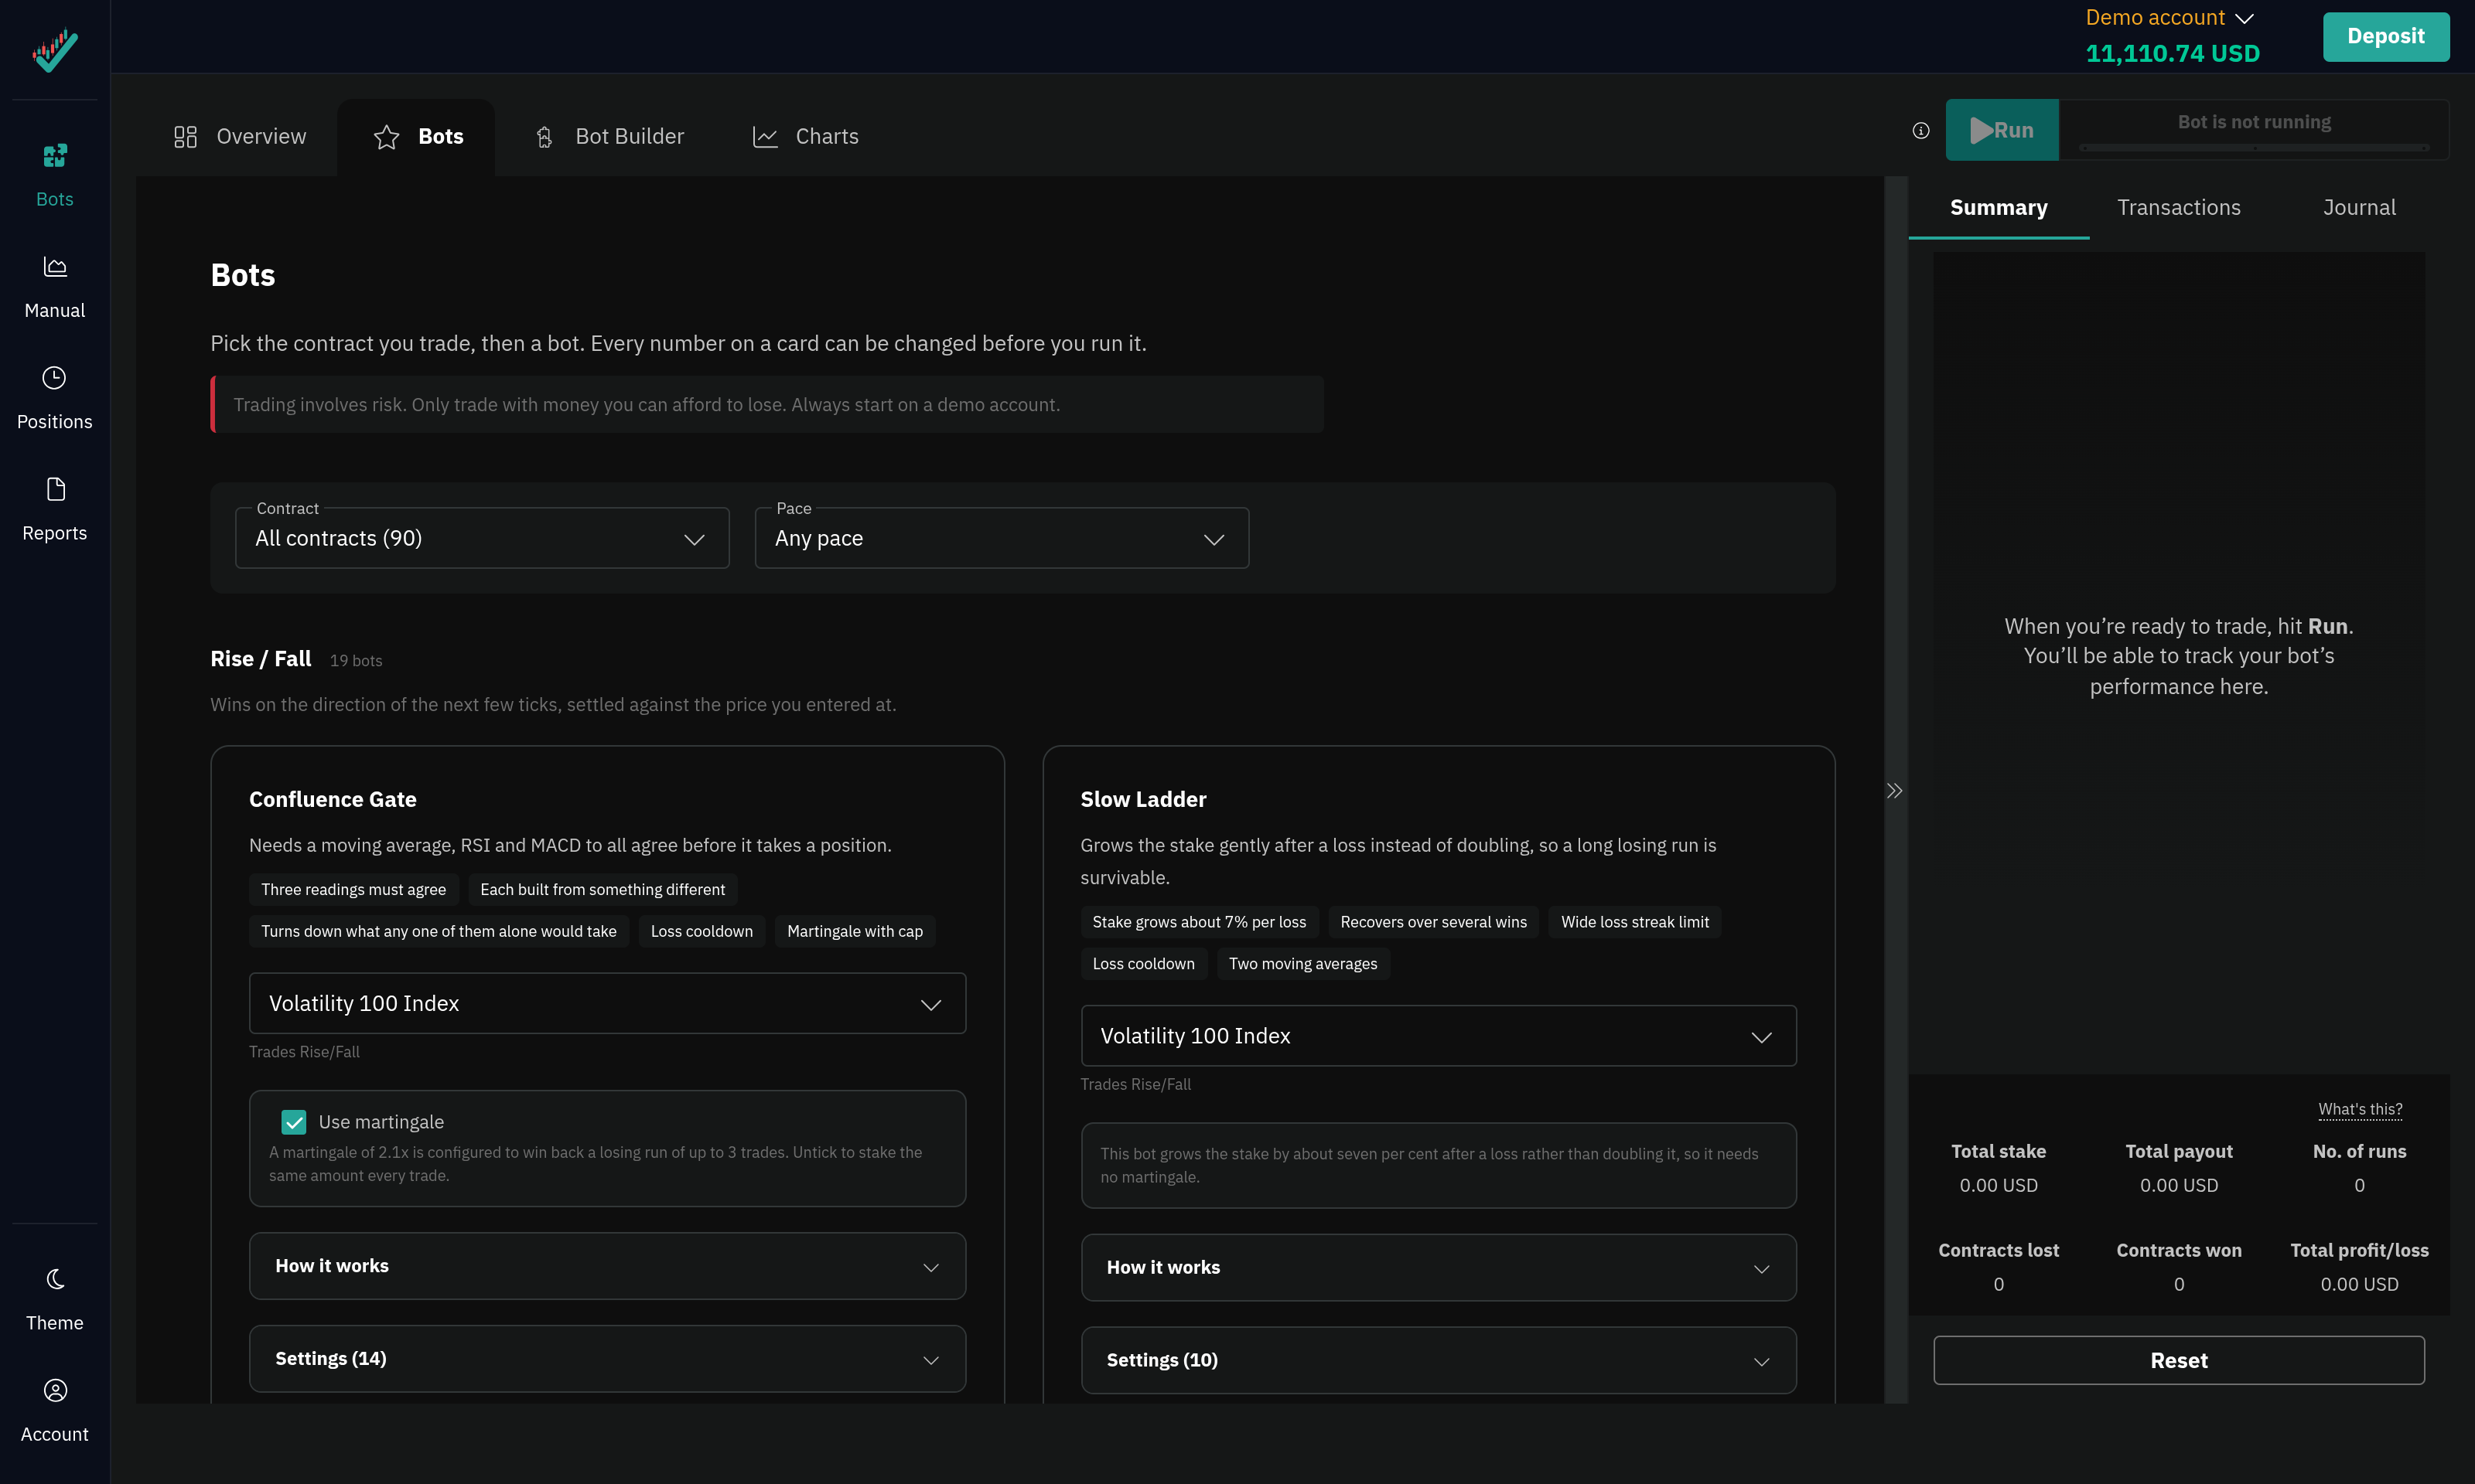The height and width of the screenshot is (1484, 2475).
Task: Click the Three readings must agree tag
Action: pos(353,890)
